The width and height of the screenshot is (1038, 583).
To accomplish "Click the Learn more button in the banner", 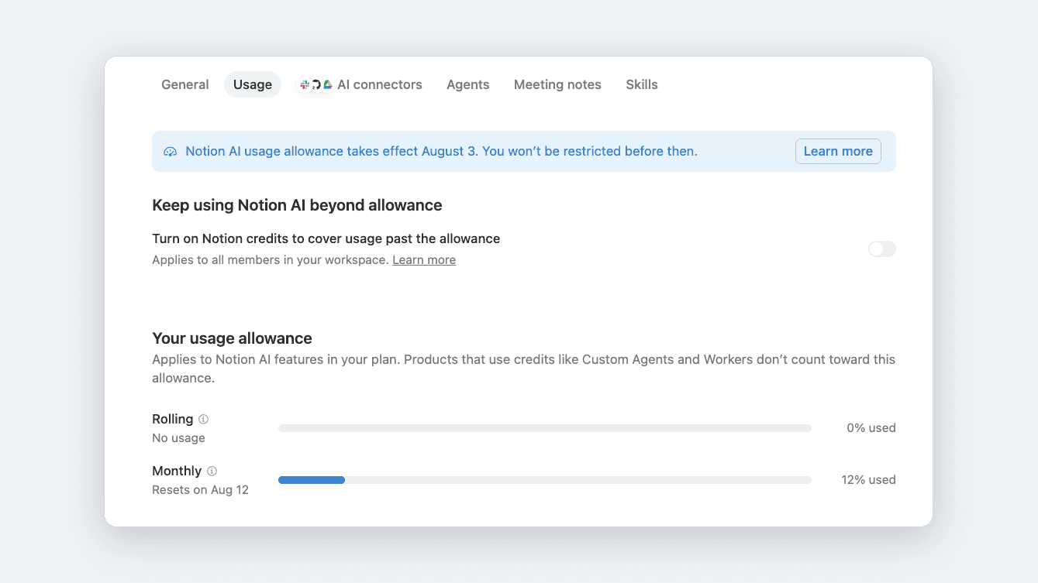I will (x=838, y=151).
